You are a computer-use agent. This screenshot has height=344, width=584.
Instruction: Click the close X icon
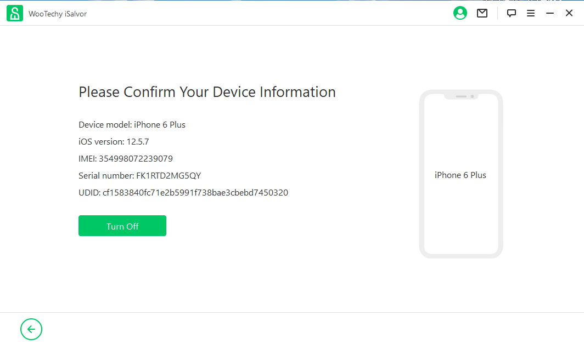click(569, 12)
